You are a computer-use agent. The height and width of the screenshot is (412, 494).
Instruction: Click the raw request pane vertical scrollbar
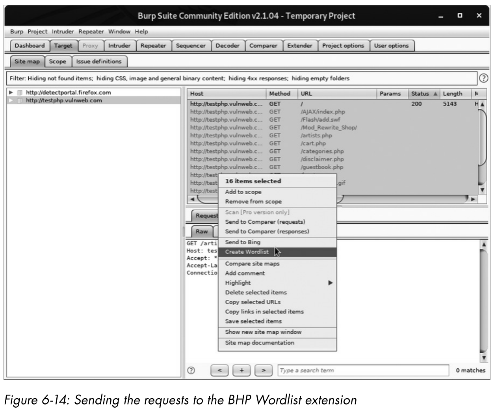484,301
